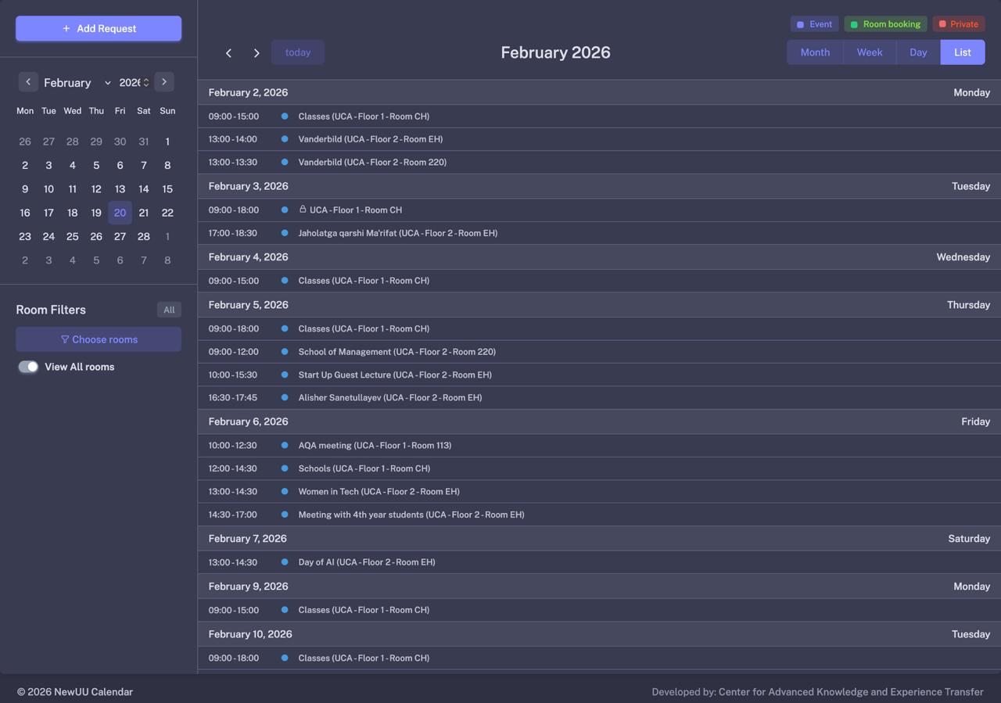Go to previous period in main calendar

(228, 53)
